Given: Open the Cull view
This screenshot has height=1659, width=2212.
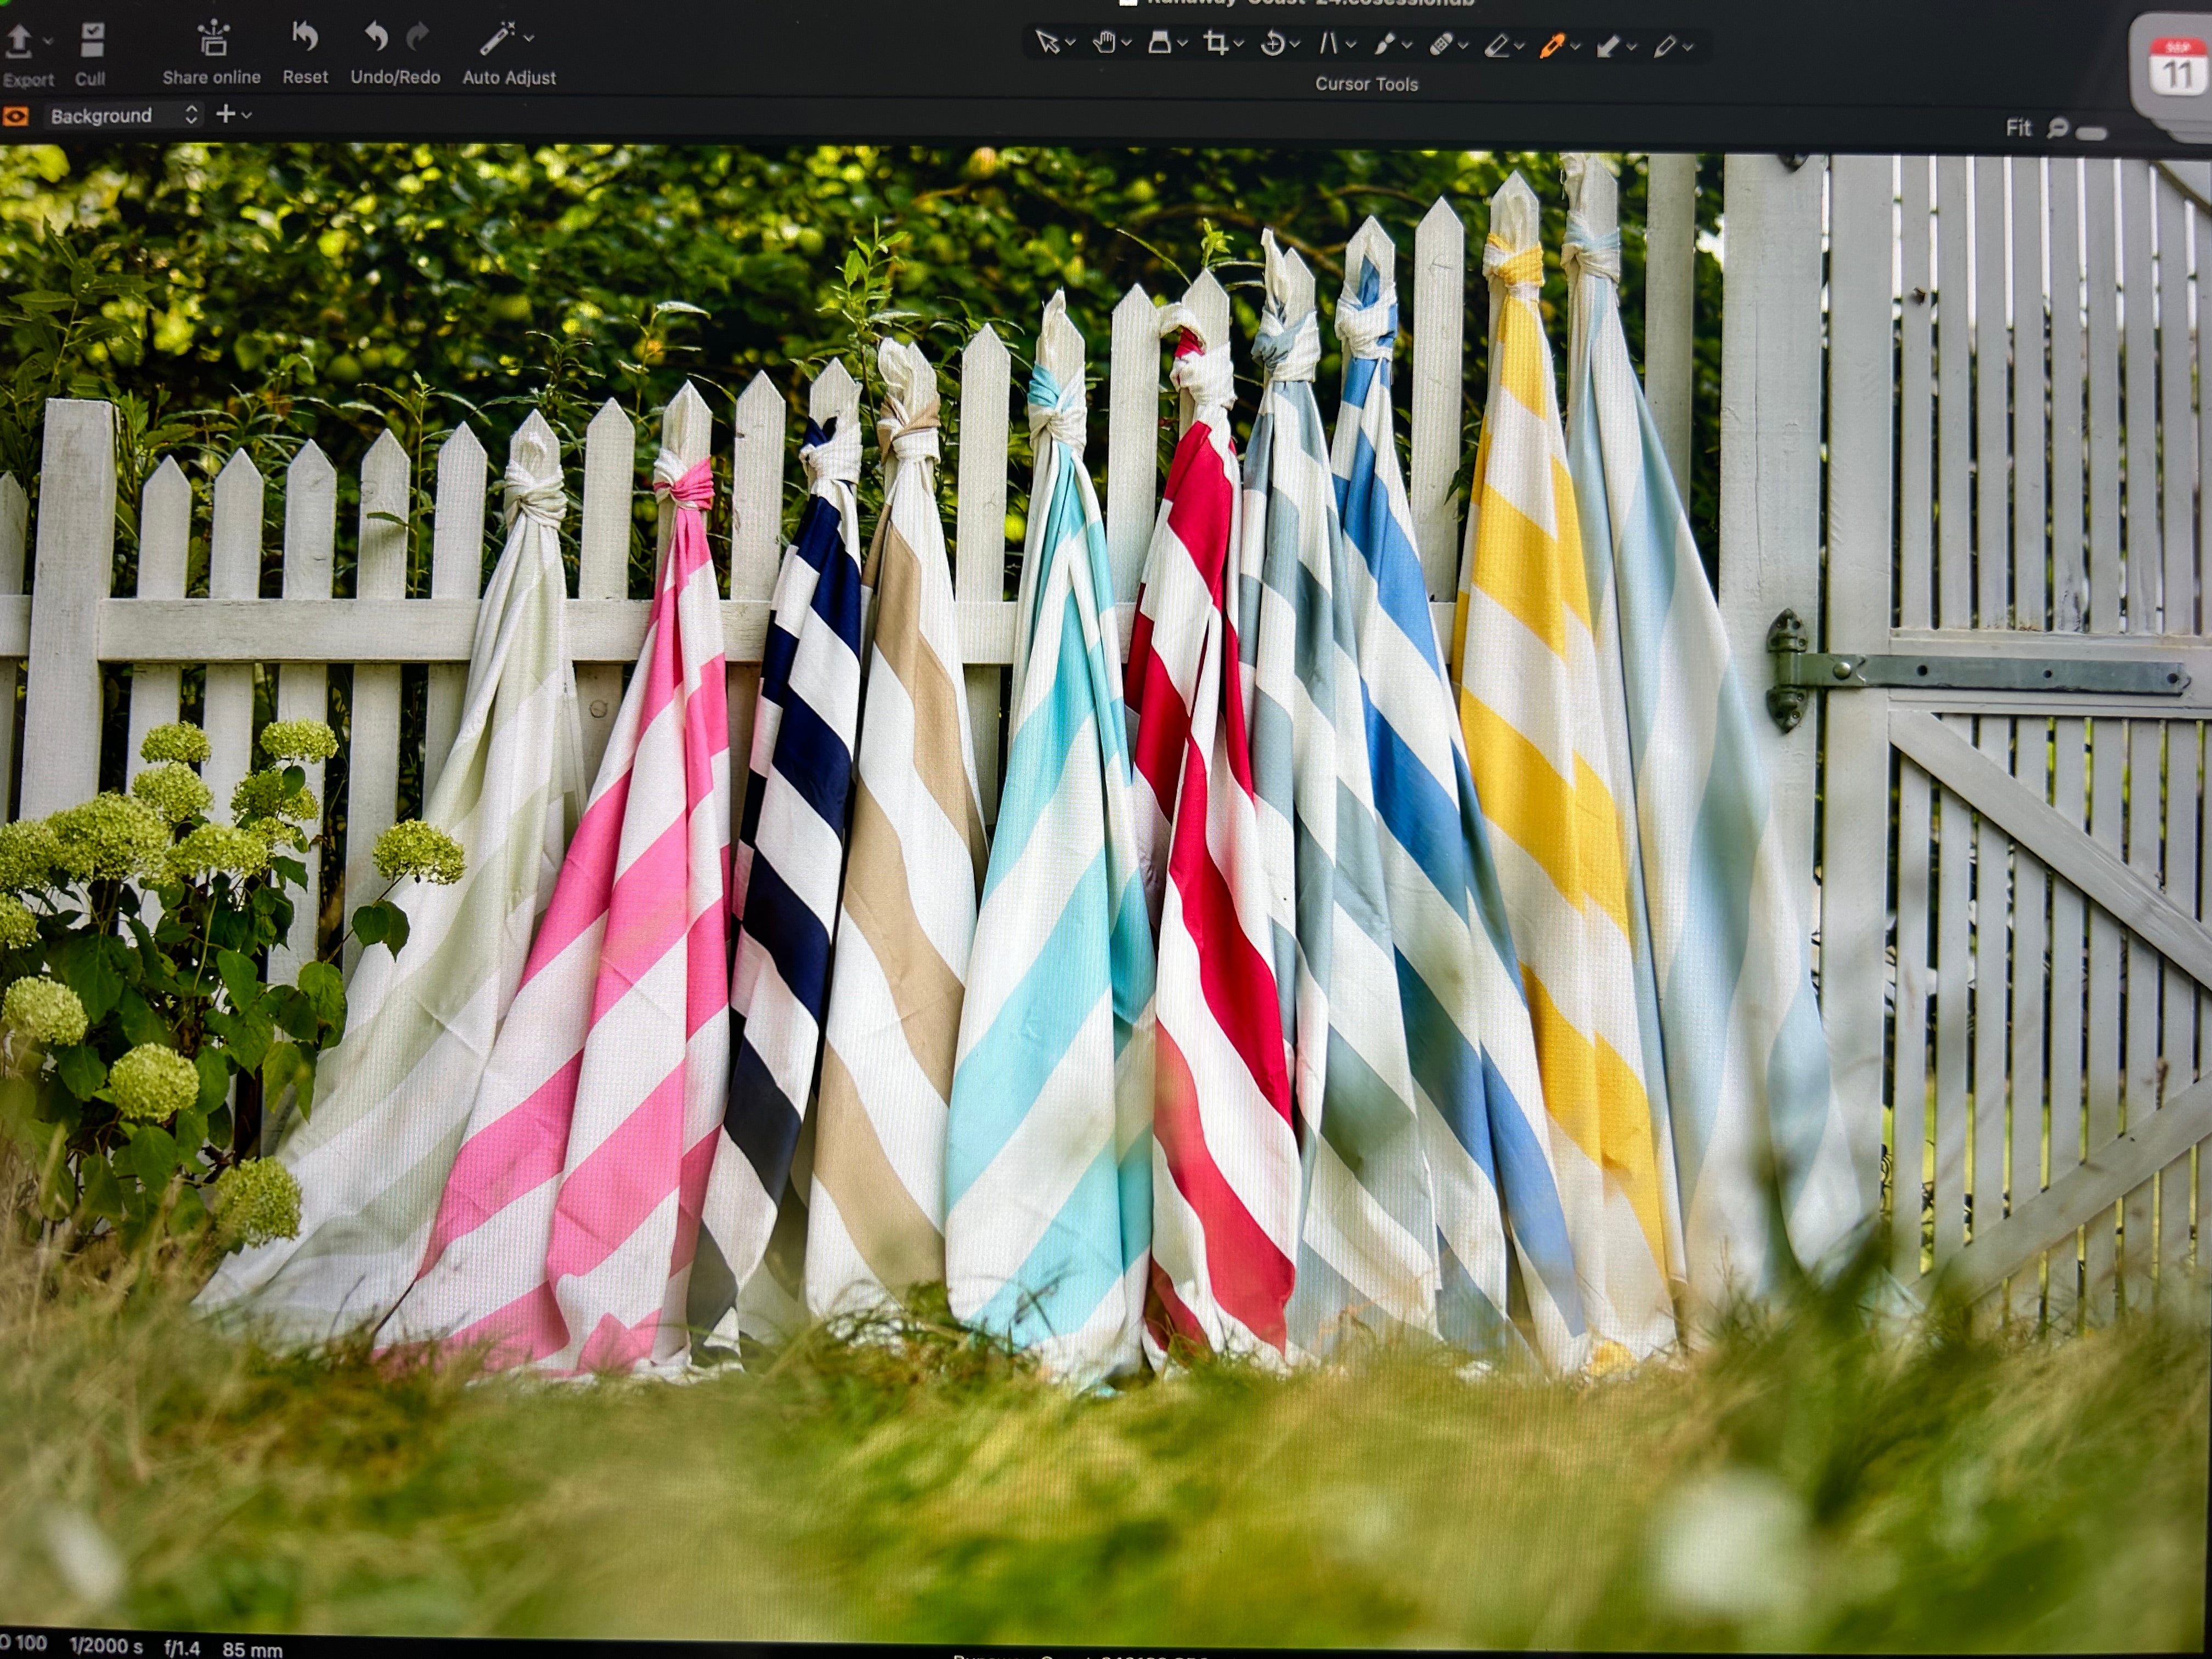Looking at the screenshot, I should 91,41.
